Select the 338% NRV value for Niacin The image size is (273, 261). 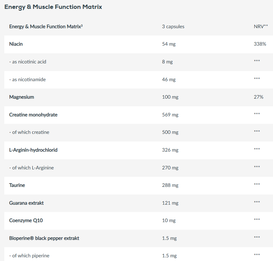click(x=260, y=44)
